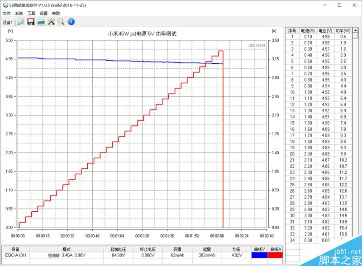Screen dimensions: 362x266
Task: Open the 帮助 menu
Action: pos(56,14)
